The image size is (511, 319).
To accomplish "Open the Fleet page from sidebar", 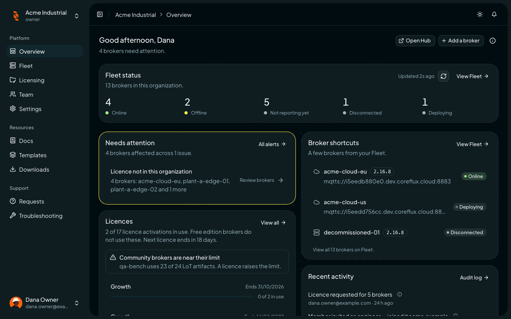I will [x=45, y=66].
